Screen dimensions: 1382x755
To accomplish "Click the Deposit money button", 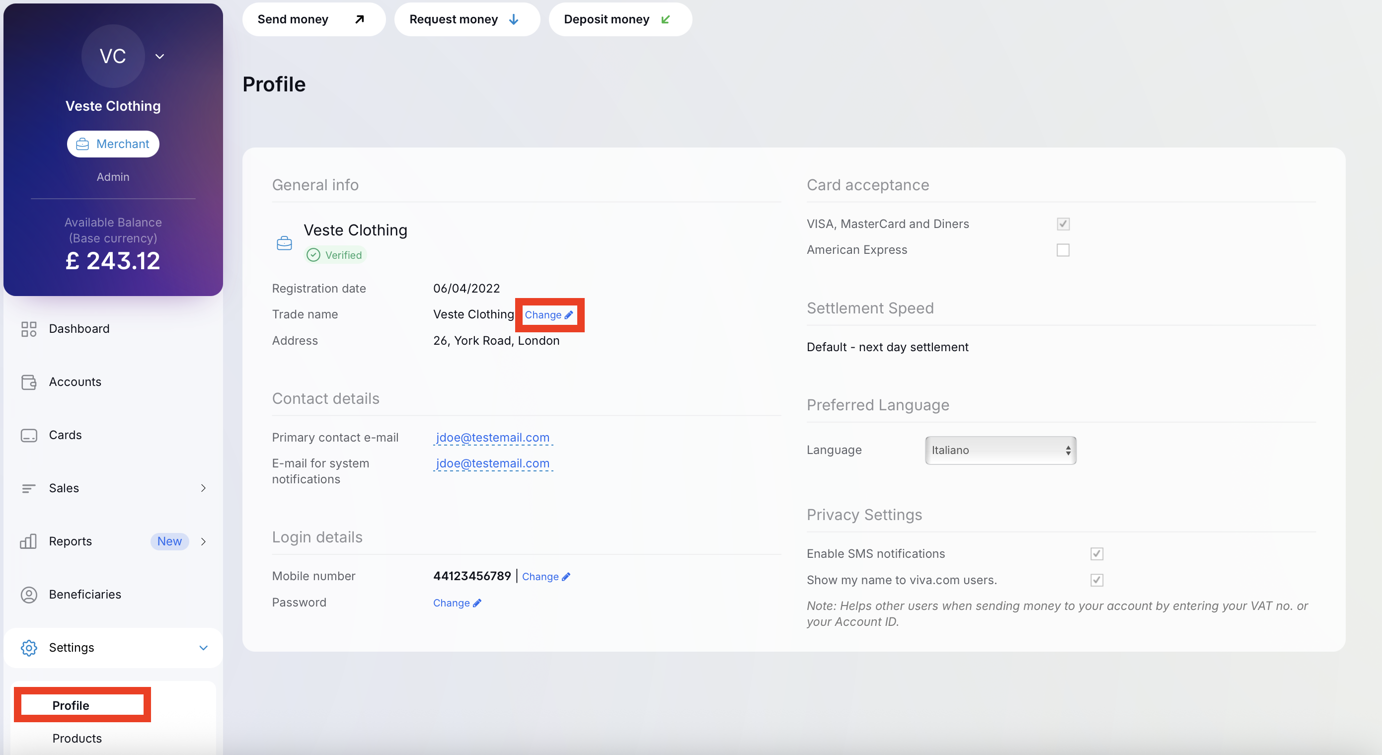I will click(619, 19).
